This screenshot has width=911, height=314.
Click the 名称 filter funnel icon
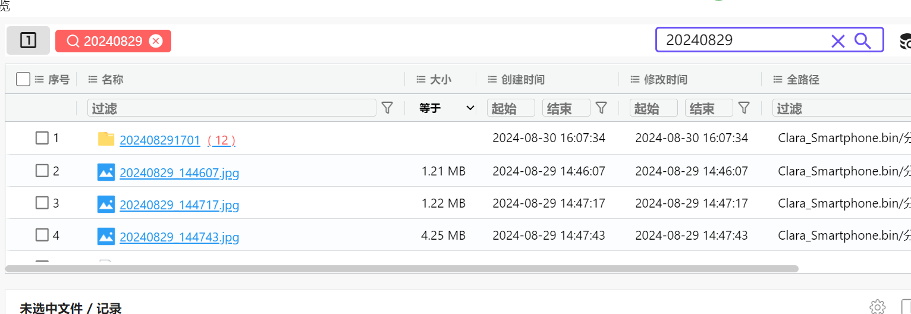click(387, 108)
